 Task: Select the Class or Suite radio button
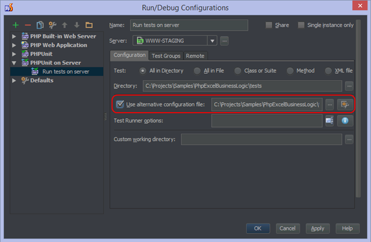238,71
